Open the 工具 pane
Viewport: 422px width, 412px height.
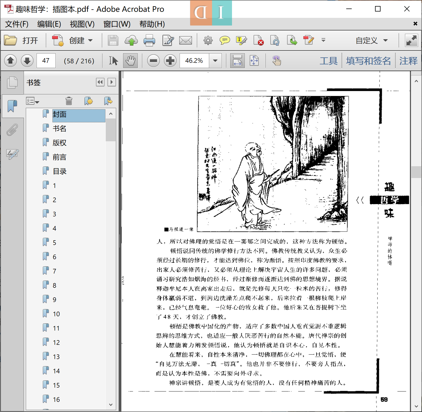pos(329,61)
